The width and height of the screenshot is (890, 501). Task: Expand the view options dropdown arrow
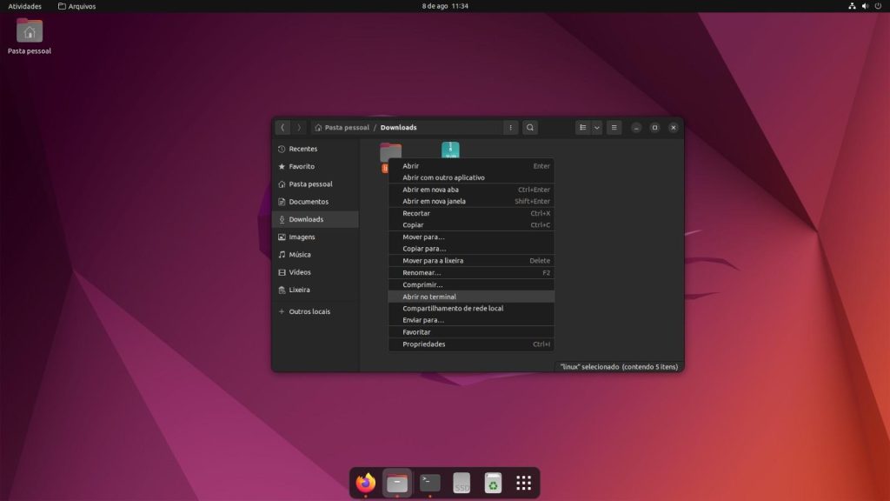pos(596,127)
